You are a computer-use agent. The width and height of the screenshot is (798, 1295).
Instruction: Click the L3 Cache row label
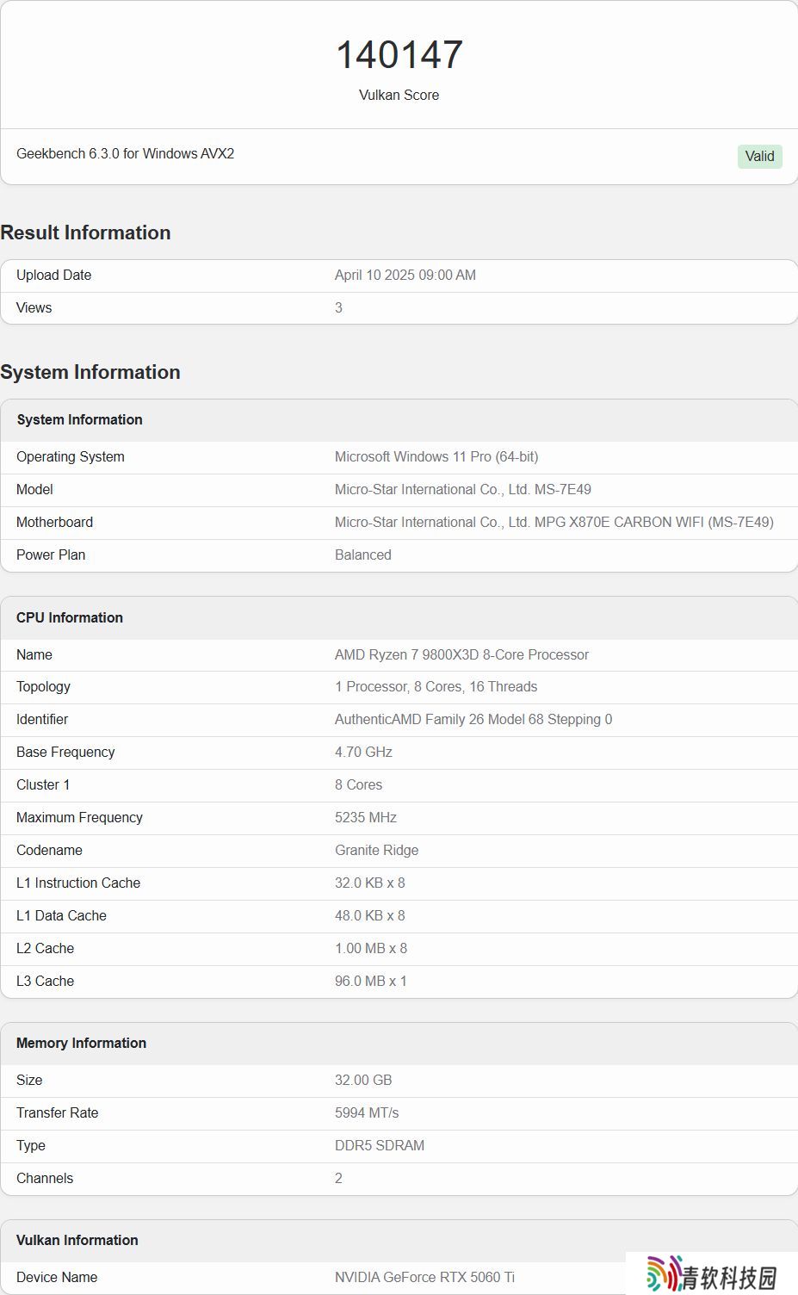45,982
